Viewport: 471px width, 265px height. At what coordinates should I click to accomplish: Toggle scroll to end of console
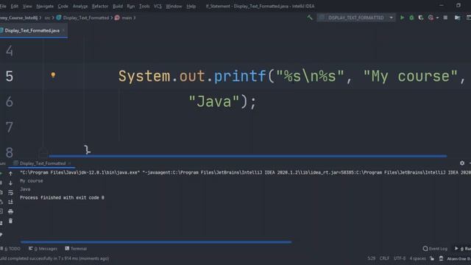(10, 202)
